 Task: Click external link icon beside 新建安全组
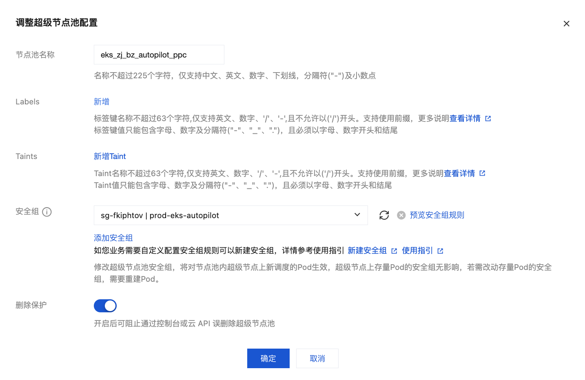click(x=394, y=251)
